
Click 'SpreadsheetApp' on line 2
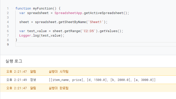point(68,13)
